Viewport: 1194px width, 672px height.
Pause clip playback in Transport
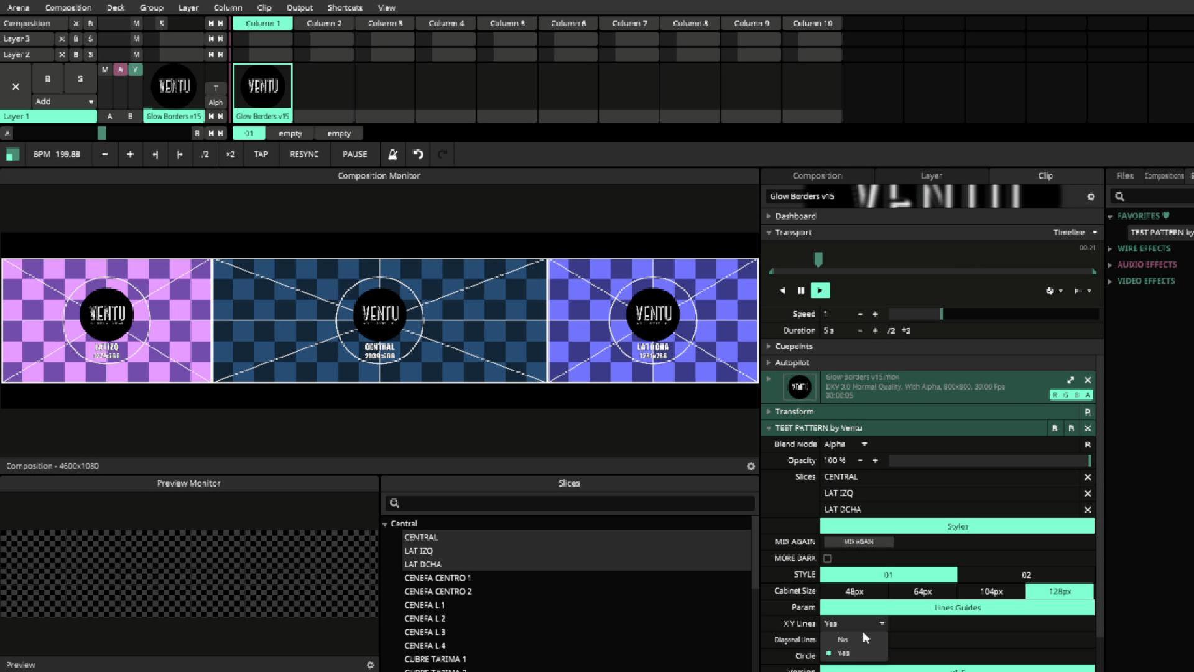point(801,291)
